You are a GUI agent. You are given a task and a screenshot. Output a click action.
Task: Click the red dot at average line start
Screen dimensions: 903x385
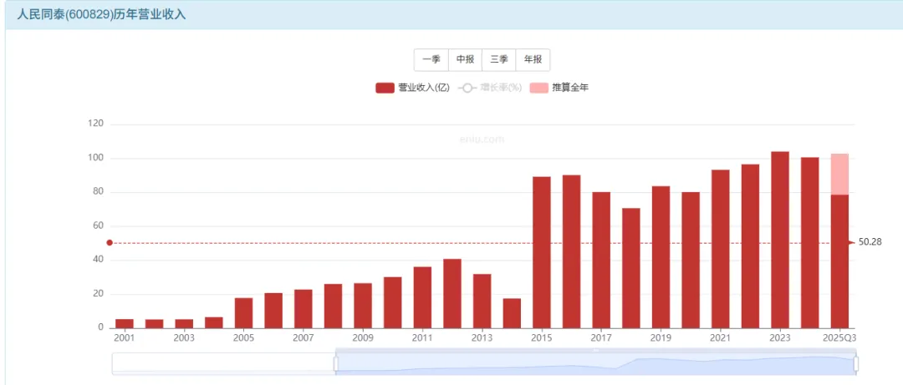point(110,243)
